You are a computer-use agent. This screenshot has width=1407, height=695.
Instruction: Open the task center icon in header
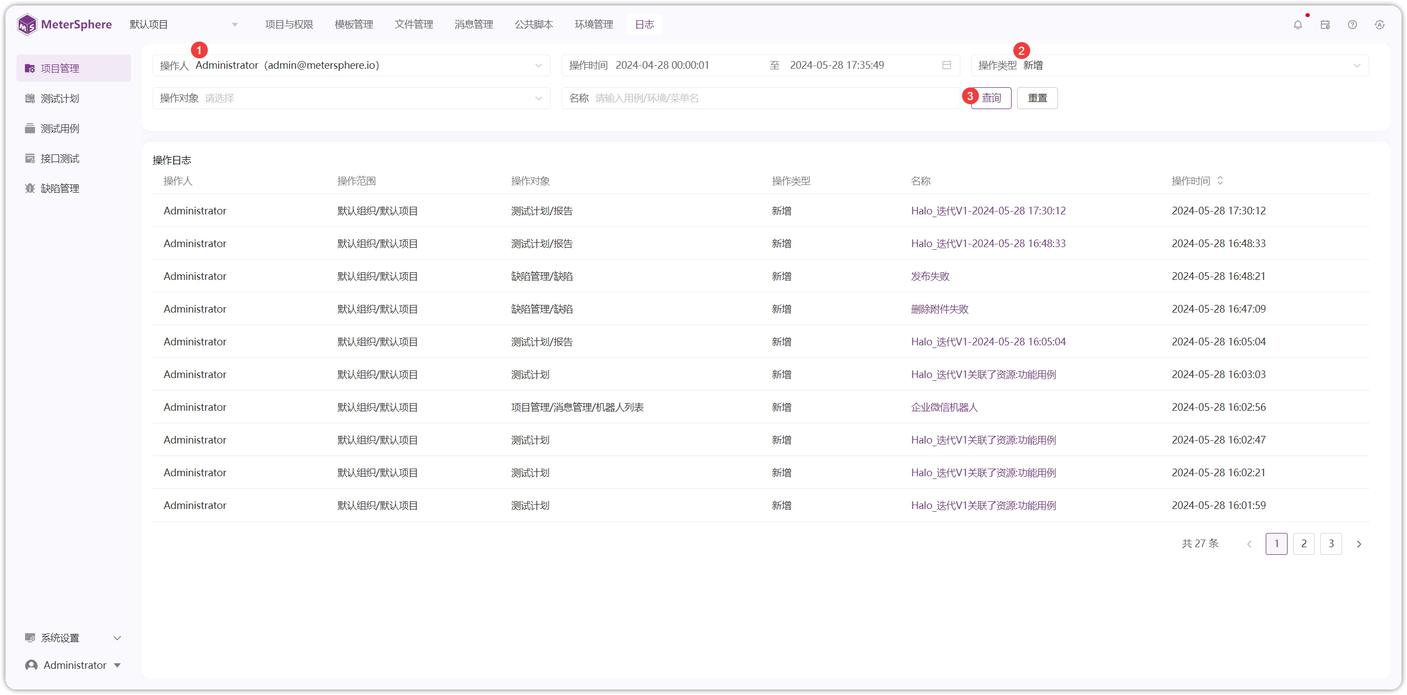point(1325,25)
